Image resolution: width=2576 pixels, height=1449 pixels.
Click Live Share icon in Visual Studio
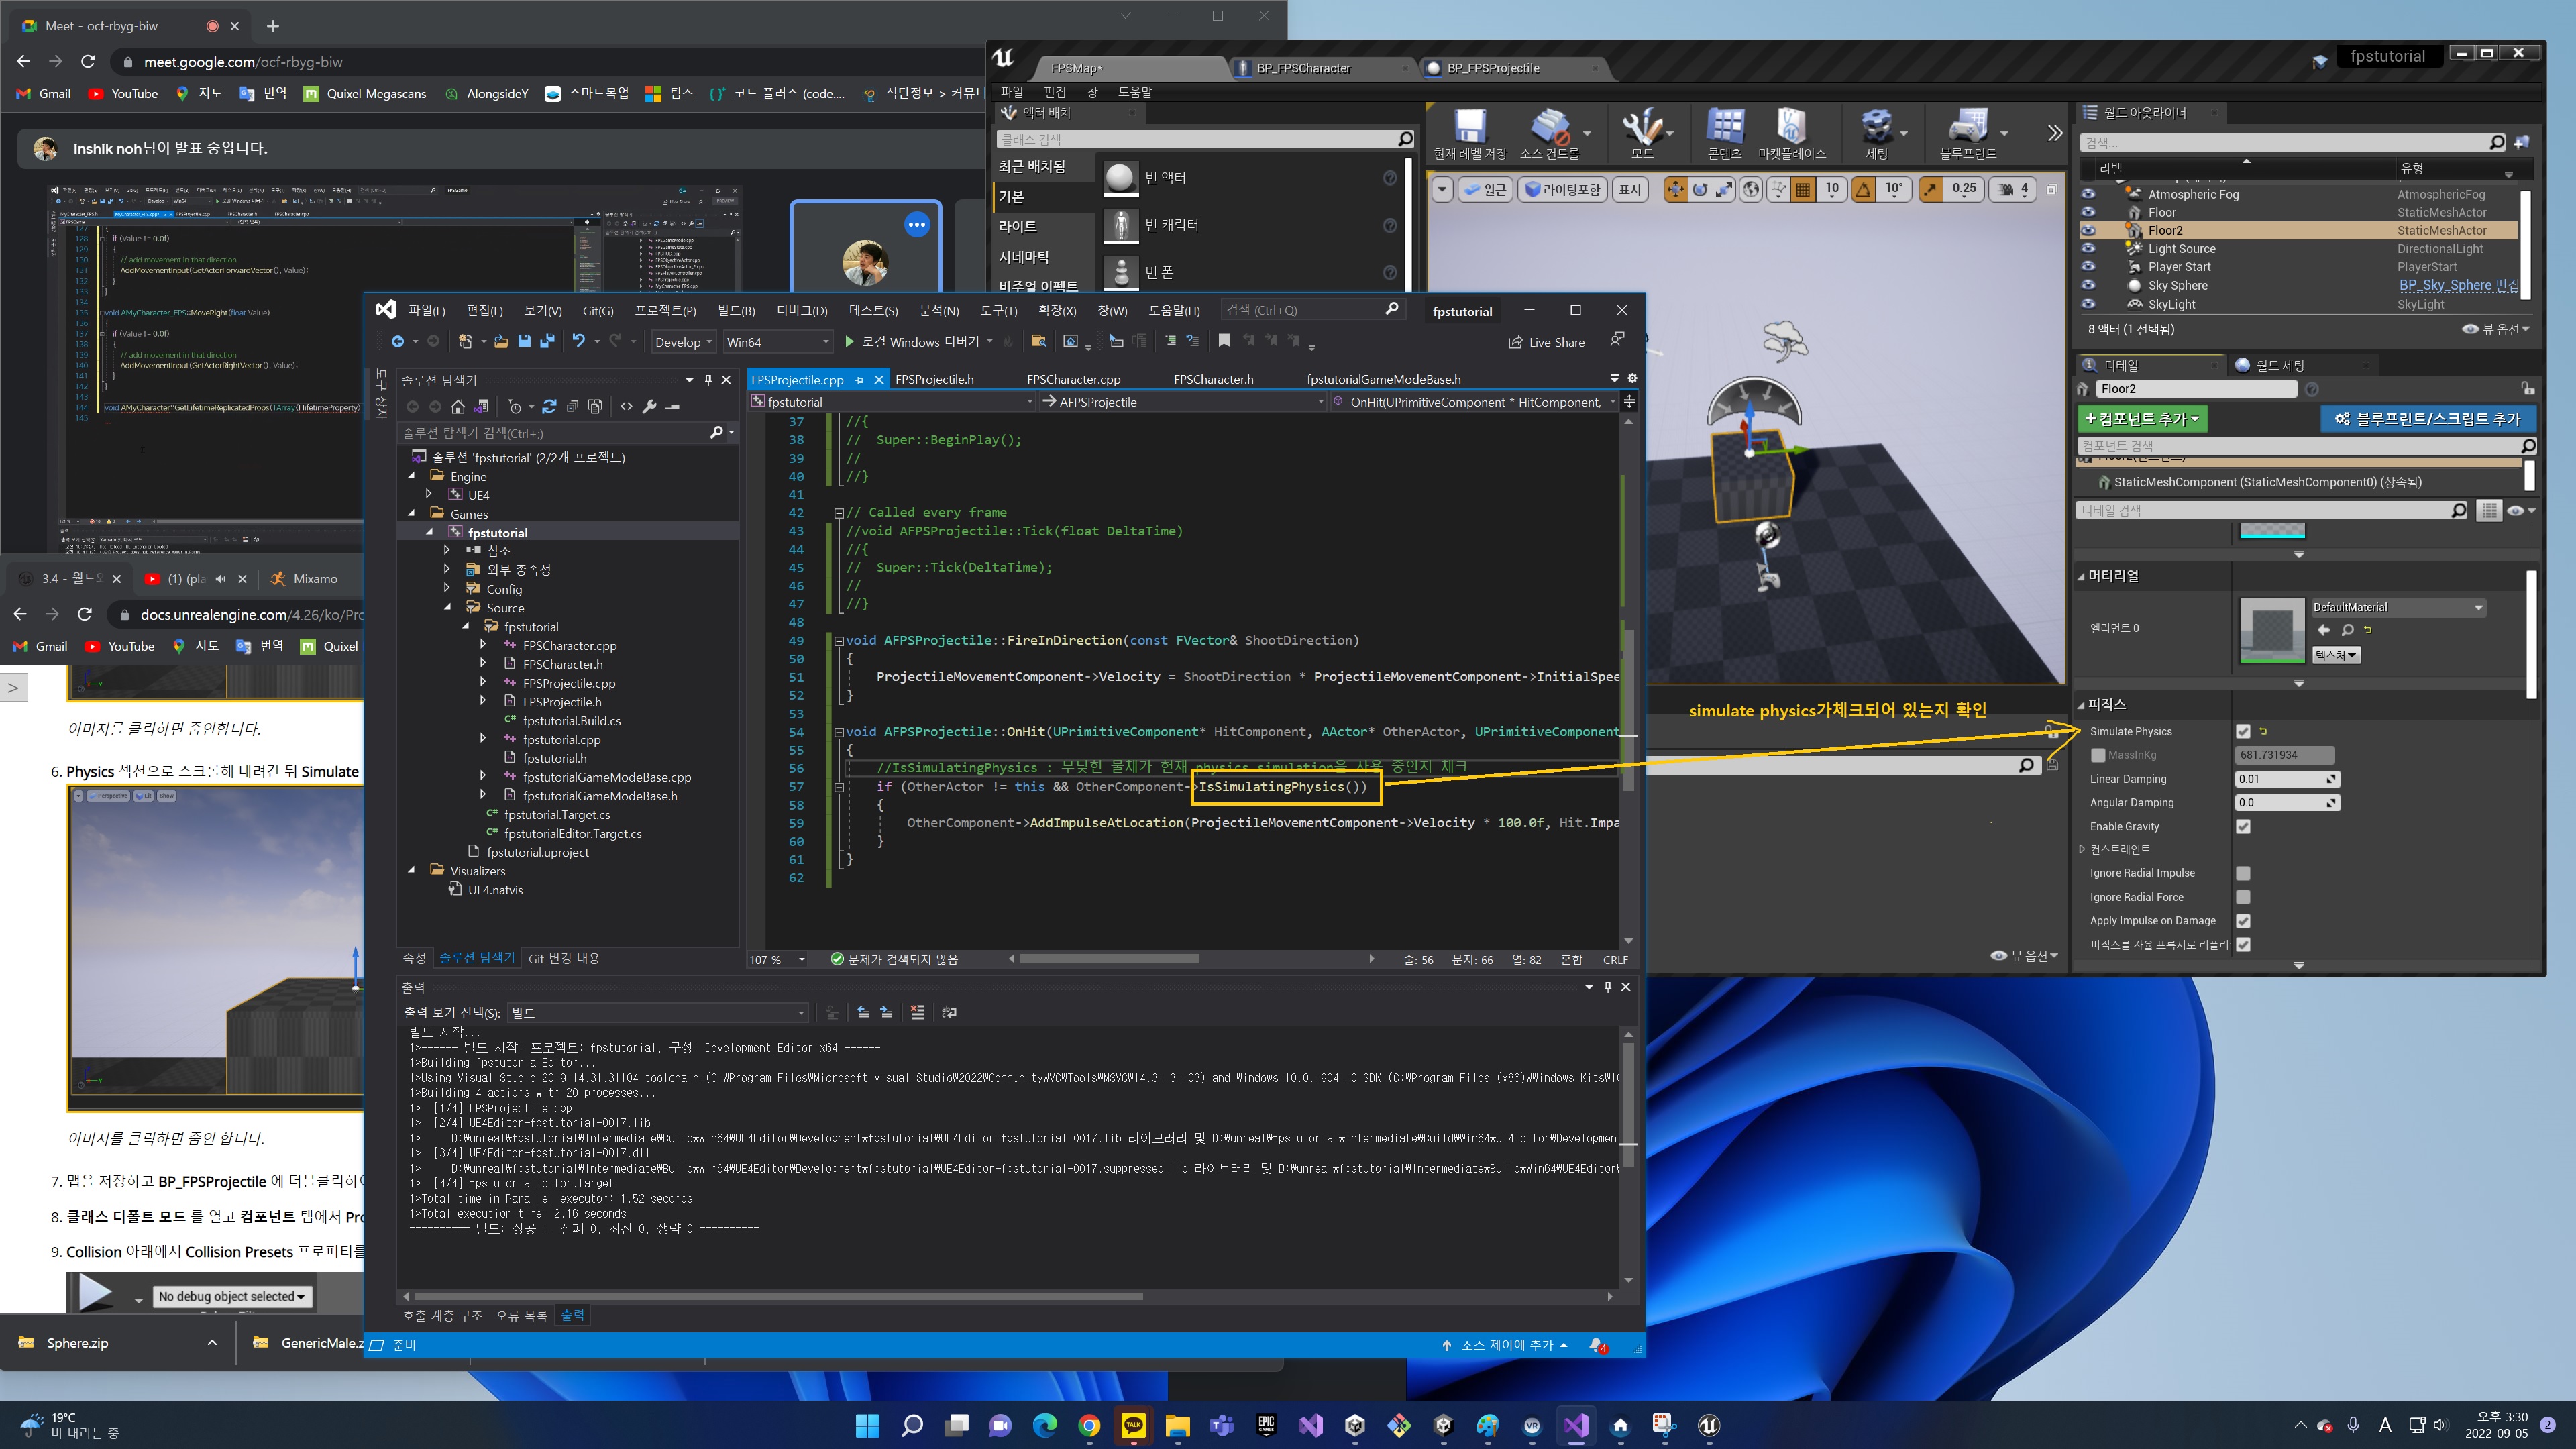point(1516,342)
